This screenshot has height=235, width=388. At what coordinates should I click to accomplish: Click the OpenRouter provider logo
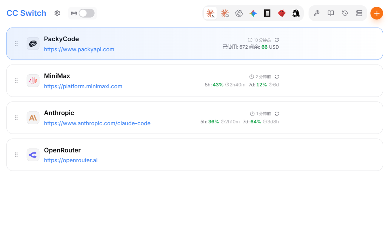click(33, 155)
